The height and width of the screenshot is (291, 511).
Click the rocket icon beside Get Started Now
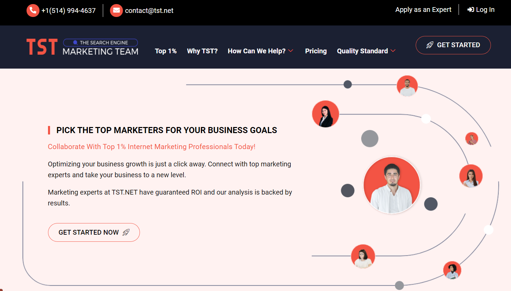pyautogui.click(x=126, y=232)
